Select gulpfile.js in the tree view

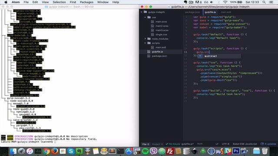coord(157,52)
